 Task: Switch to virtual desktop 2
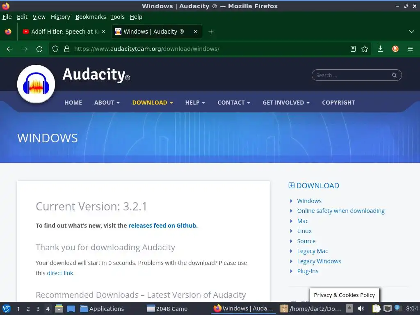(x=28, y=309)
